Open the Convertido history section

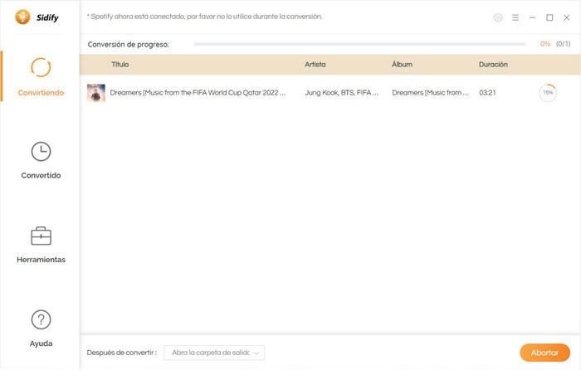pos(41,160)
